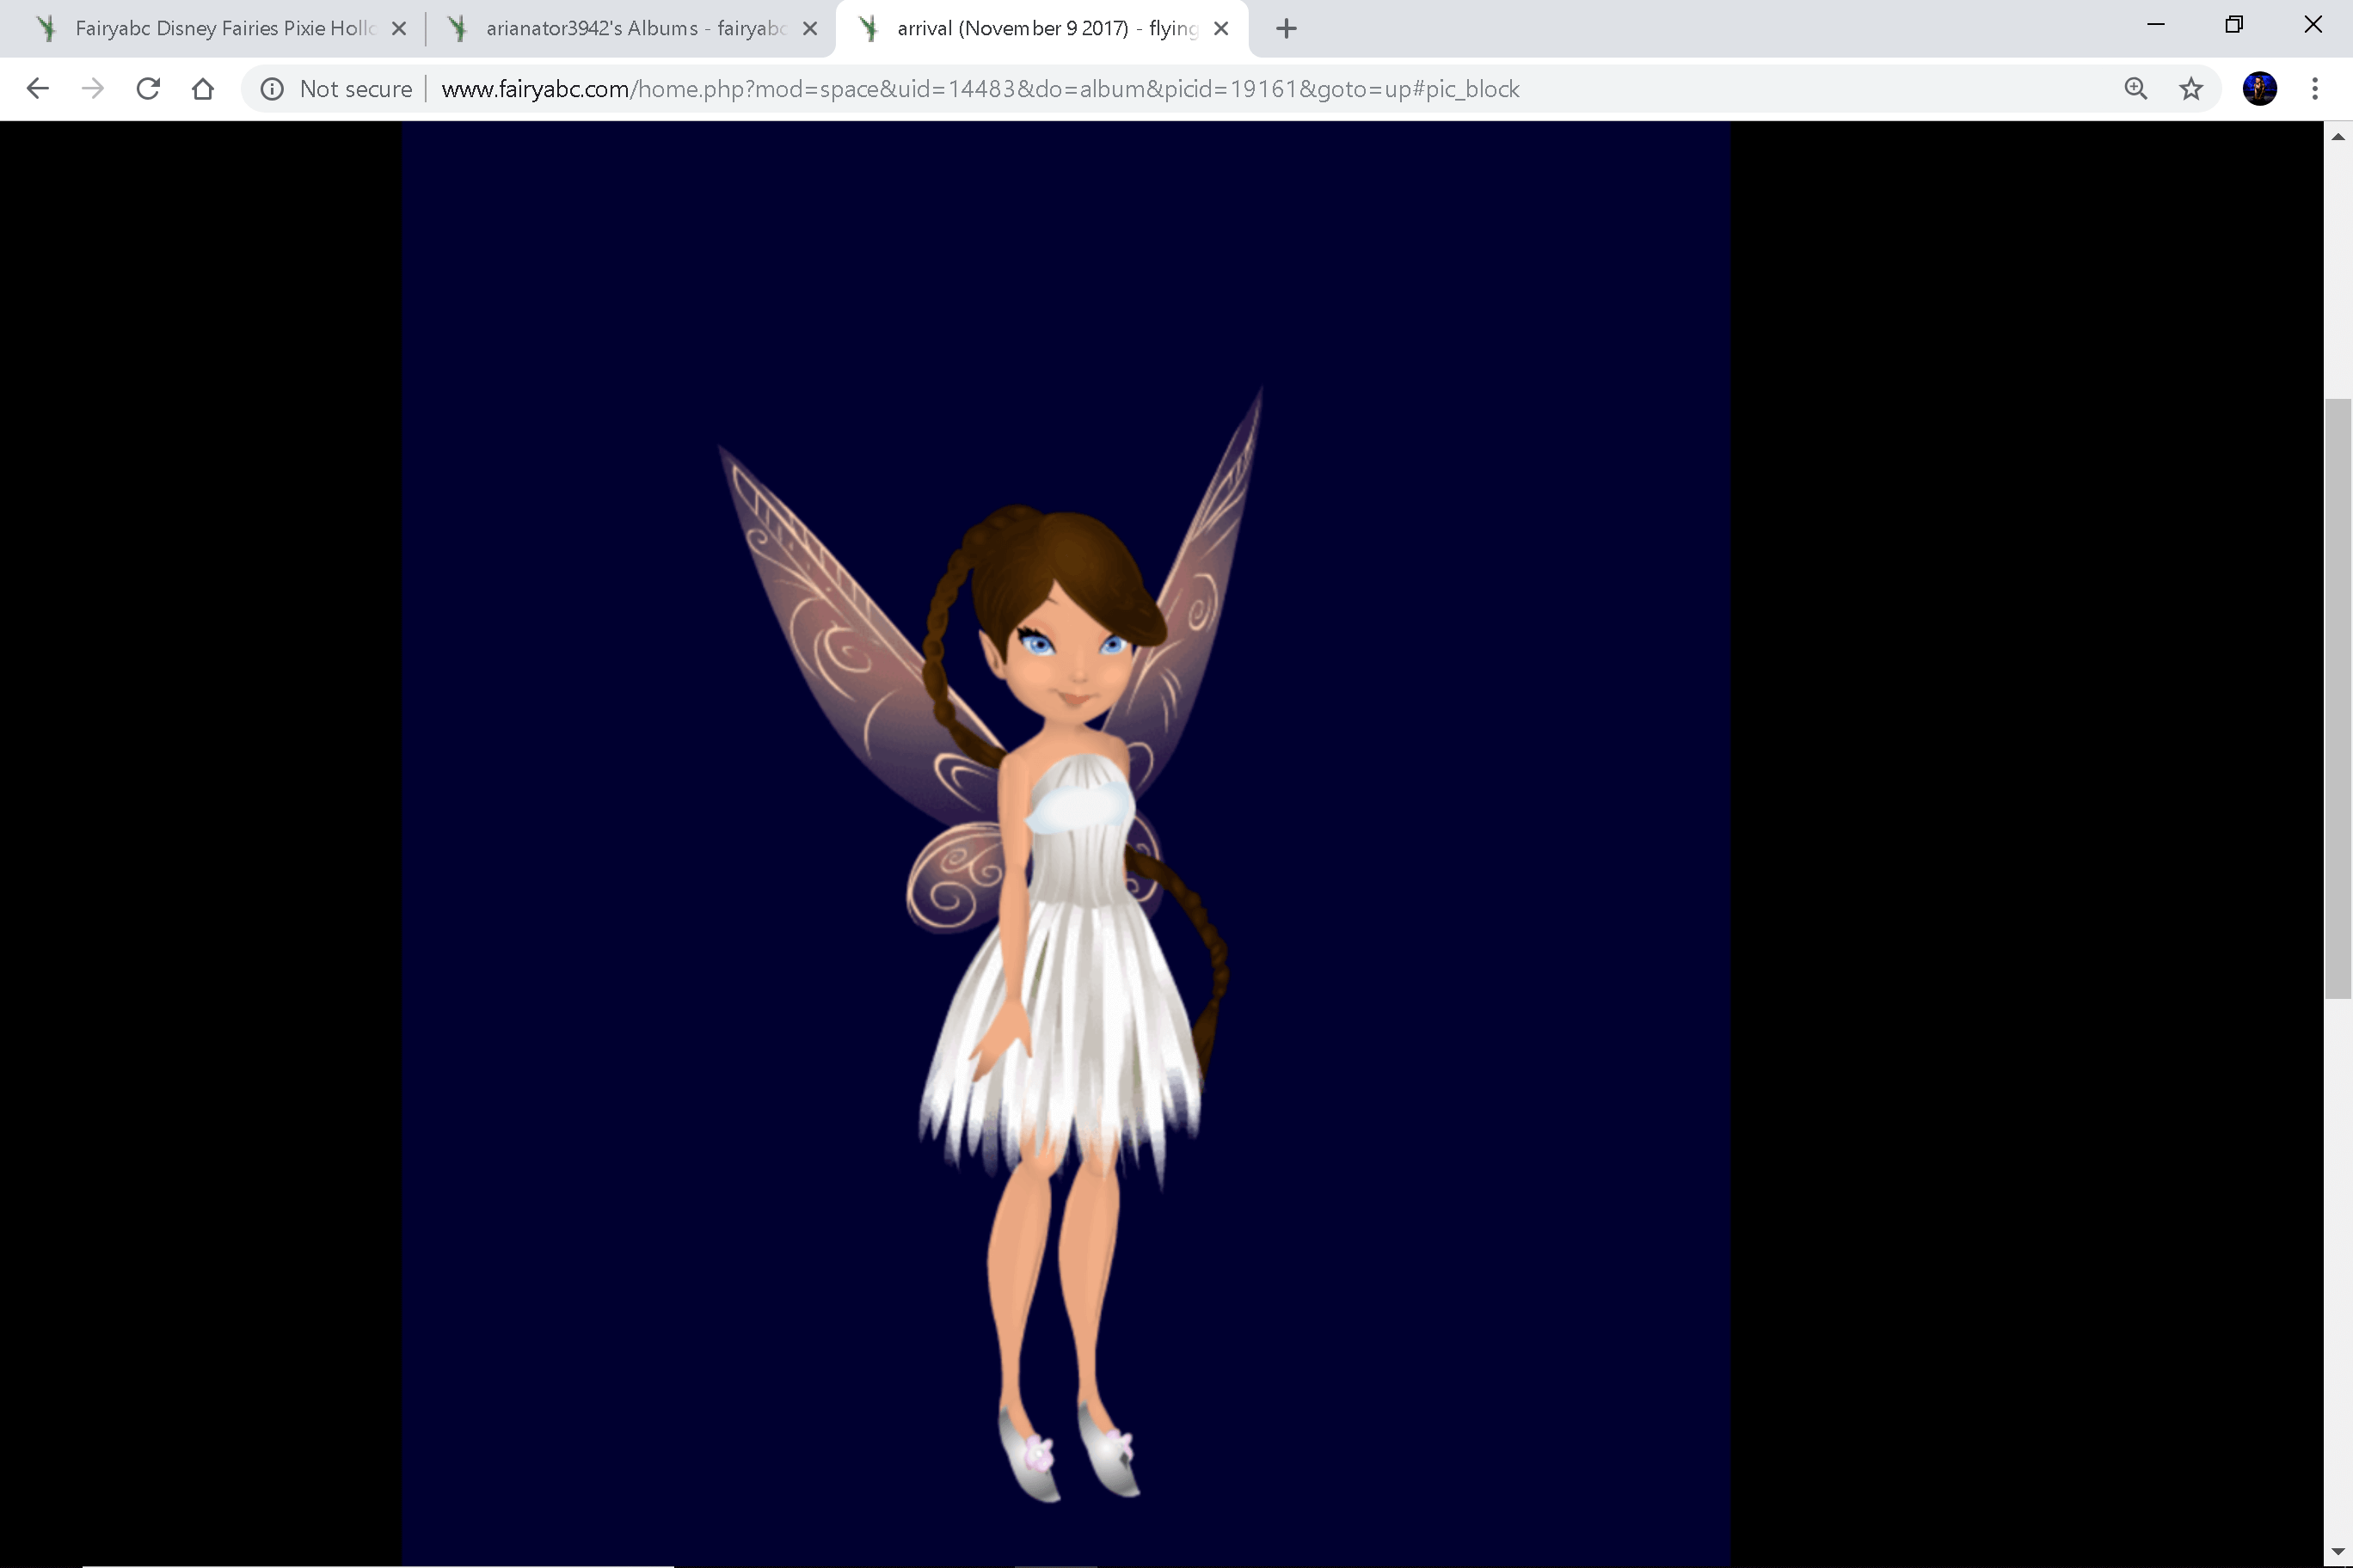Click the browser back arrow
This screenshot has width=2353, height=1568.
tap(37, 89)
